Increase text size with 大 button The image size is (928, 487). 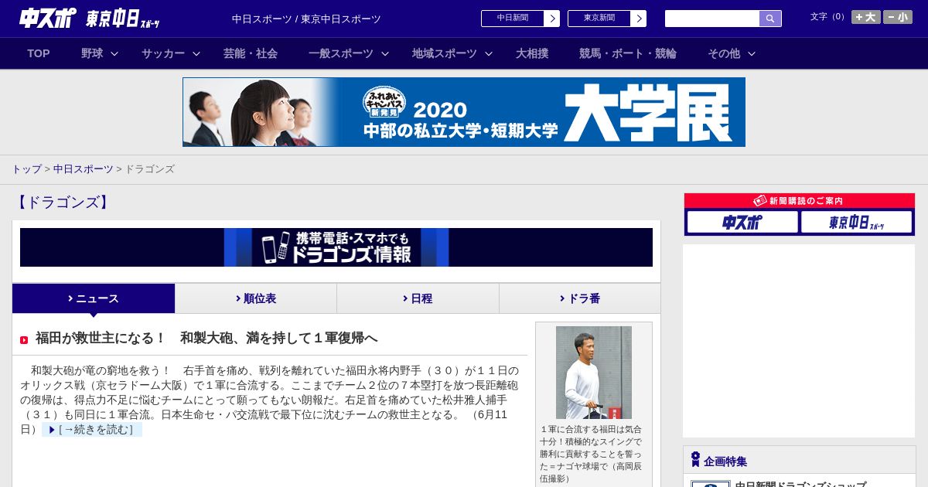coord(866,17)
